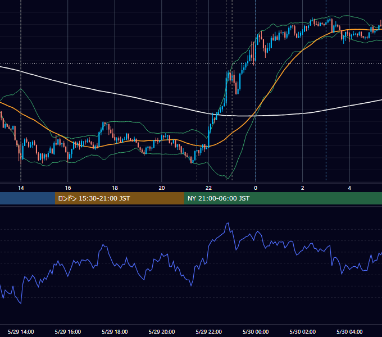Image resolution: width=382 pixels, height=337 pixels.
Task: Click the hour label 14 on time axis
Action: click(x=21, y=188)
